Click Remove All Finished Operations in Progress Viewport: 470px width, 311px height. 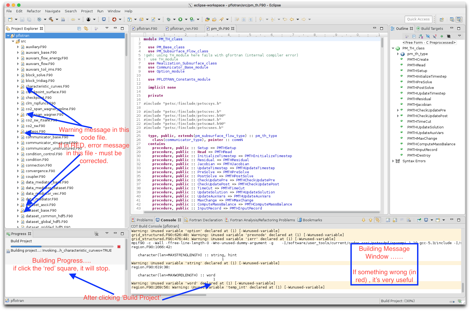click(96, 234)
